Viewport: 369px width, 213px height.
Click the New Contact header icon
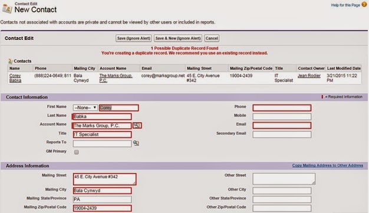[x=7, y=8]
